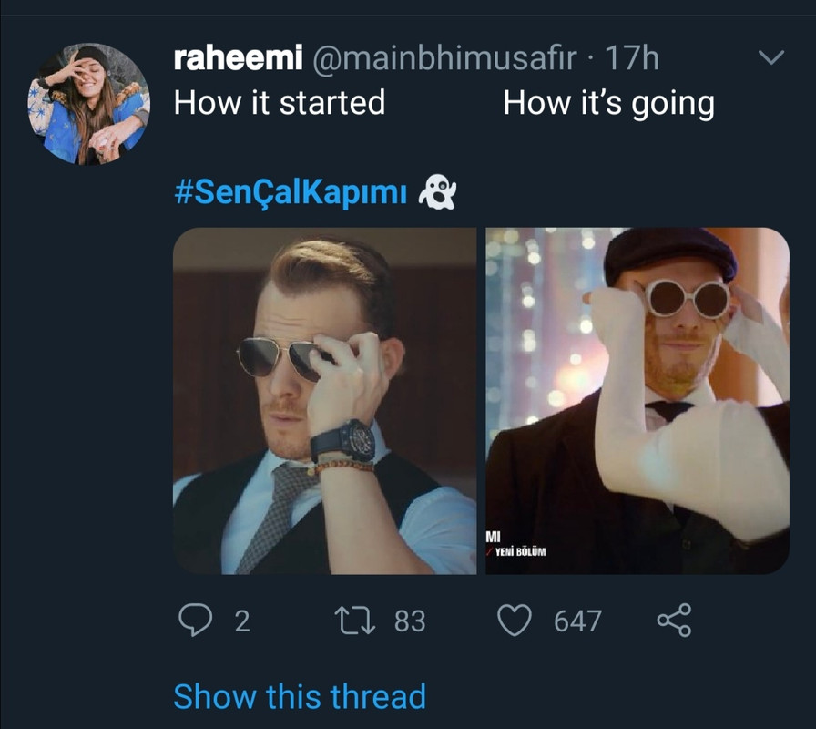The image size is (816, 729).
Task: Select Show this thread
Action: [x=300, y=696]
